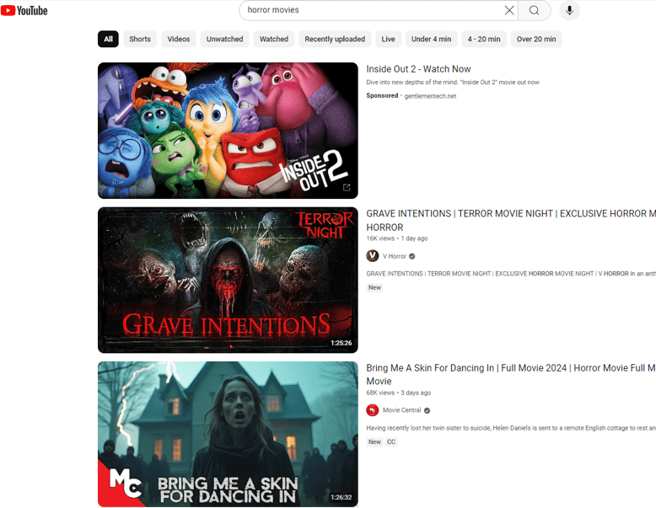The image size is (656, 508).
Task: Choose the Recently uploaded filter
Action: point(335,39)
